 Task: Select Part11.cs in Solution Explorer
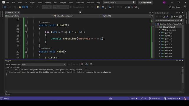click(x=169, y=36)
